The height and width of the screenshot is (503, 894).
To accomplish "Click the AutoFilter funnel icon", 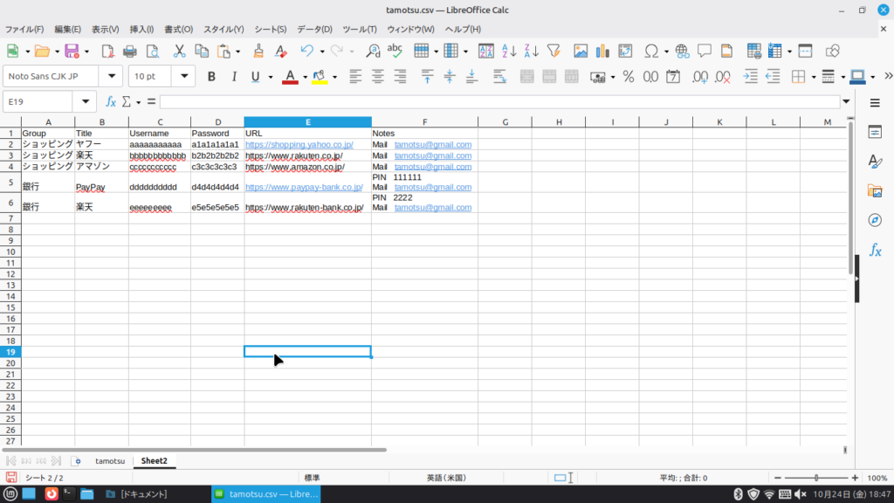I will click(553, 51).
